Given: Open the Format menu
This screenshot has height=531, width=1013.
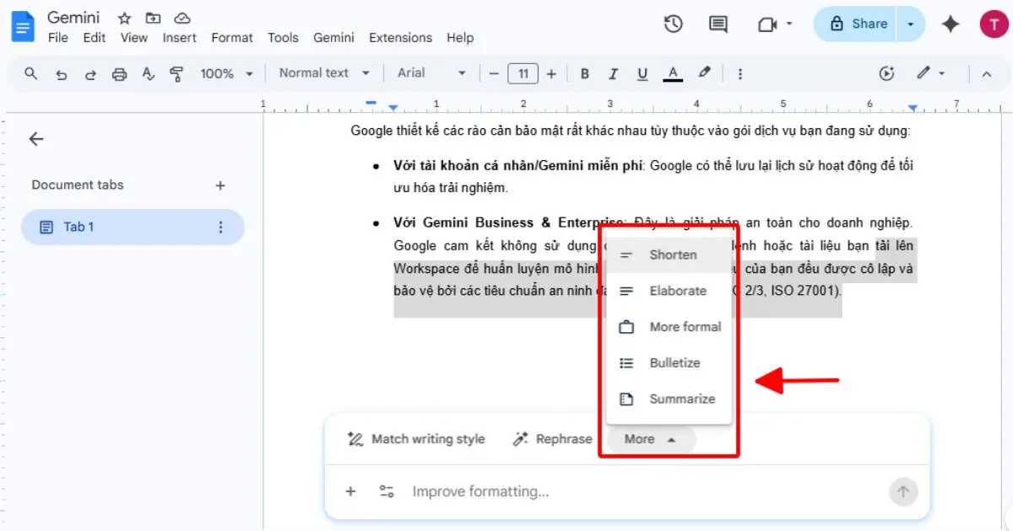Looking at the screenshot, I should point(232,38).
